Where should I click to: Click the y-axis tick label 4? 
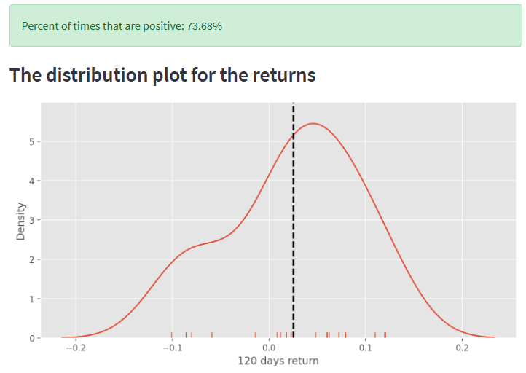tap(31, 181)
